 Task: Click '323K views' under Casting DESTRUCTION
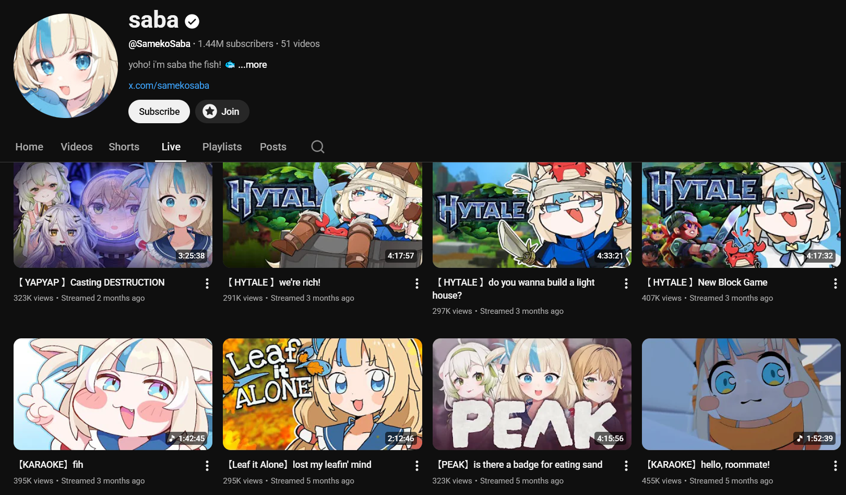(33, 298)
